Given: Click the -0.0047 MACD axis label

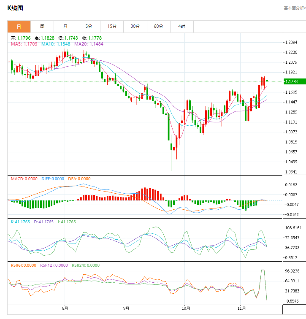Looking at the screenshot, I should tap(291, 205).
